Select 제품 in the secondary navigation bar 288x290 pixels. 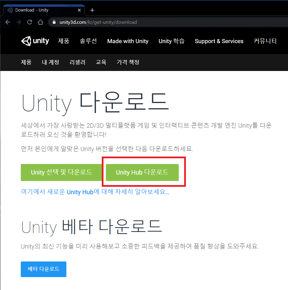coord(26,62)
